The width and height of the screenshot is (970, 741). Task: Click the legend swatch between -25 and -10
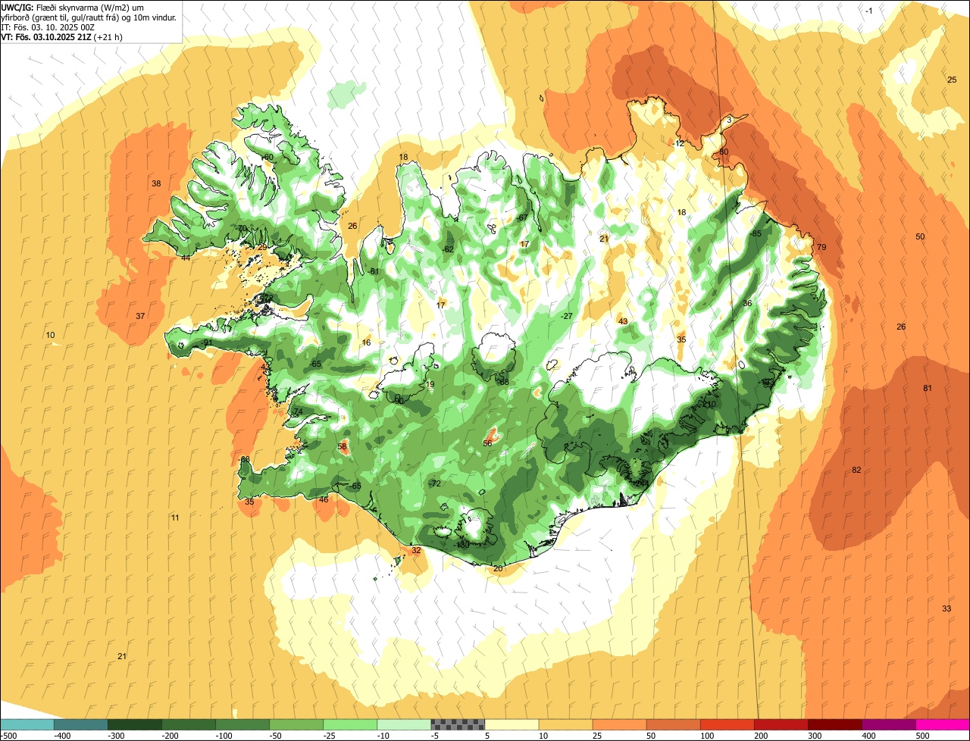point(350,724)
